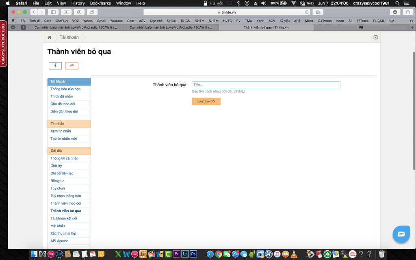Open the breadcrumb quick navigation dropdown
This screenshot has height=260, width=416.
pos(375,37)
